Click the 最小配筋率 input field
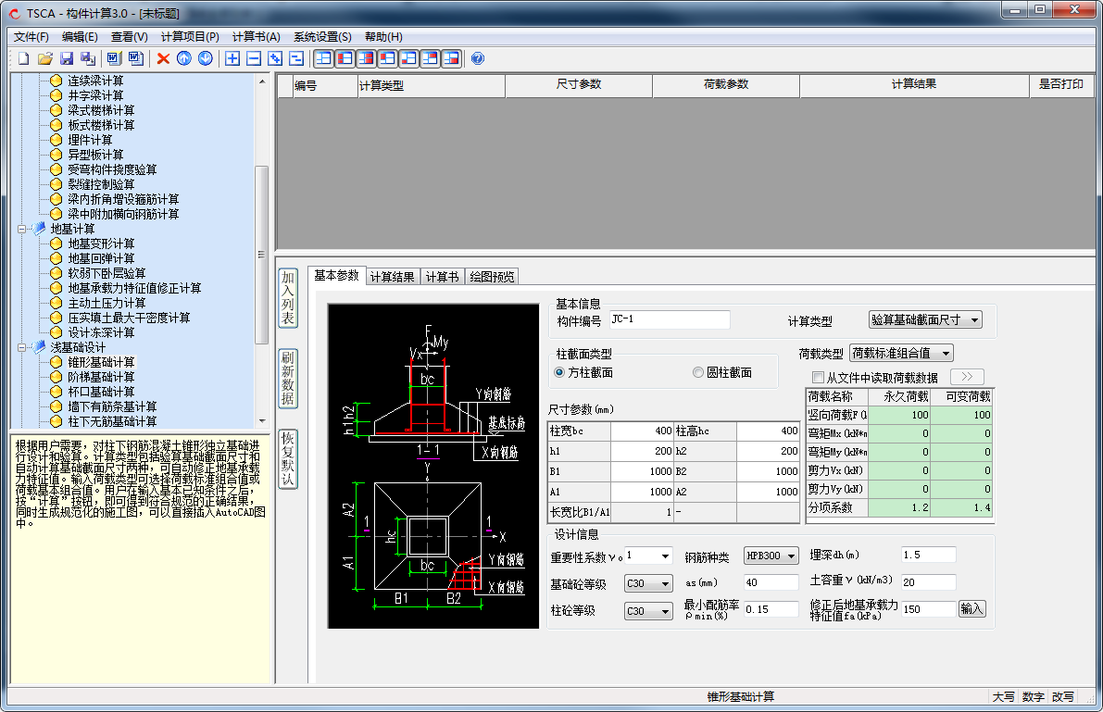Image resolution: width=1103 pixels, height=712 pixels. [771, 609]
